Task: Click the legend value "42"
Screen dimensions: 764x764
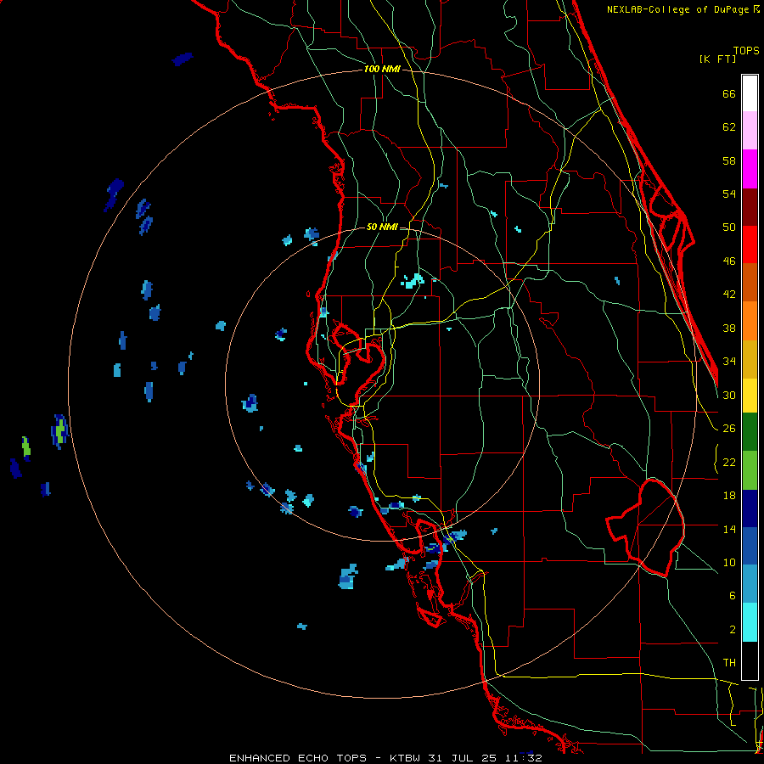Action: pos(729,295)
